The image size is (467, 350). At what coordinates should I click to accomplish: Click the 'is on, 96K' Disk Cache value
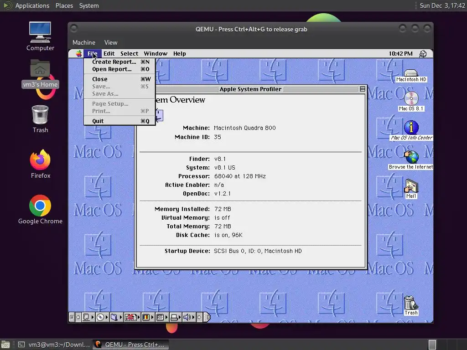228,235
